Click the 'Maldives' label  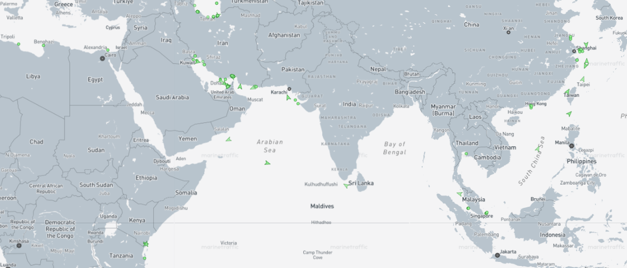click(x=322, y=206)
